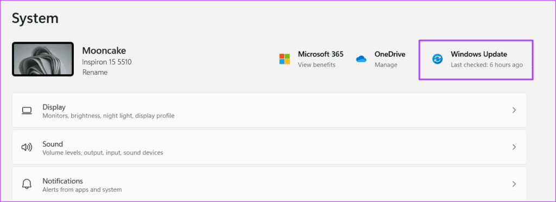Expand the Sound settings chevron

tap(514, 147)
